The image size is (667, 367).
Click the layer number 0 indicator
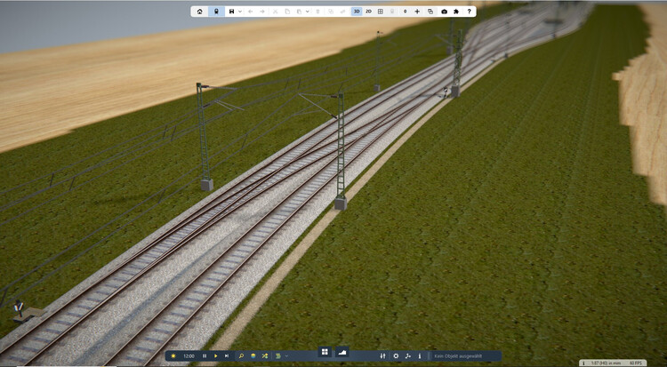pos(405,12)
